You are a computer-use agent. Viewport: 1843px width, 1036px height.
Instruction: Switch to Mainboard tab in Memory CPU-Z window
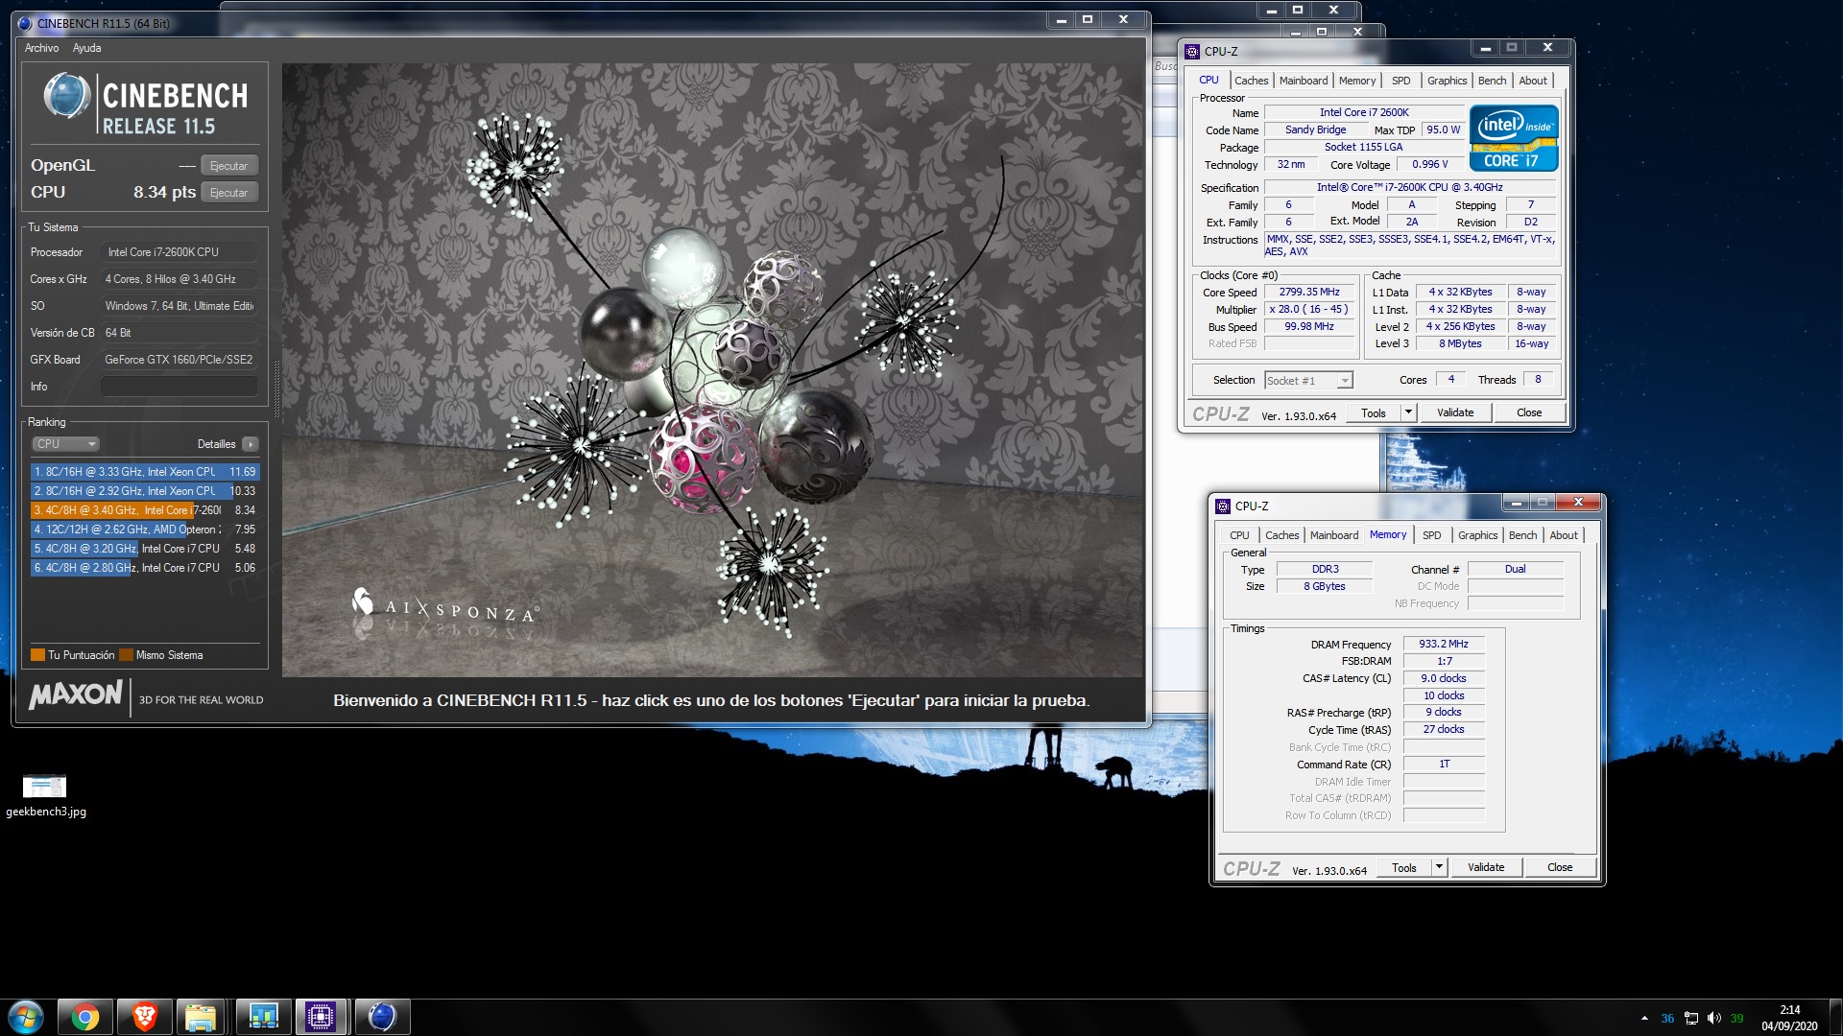[1334, 535]
